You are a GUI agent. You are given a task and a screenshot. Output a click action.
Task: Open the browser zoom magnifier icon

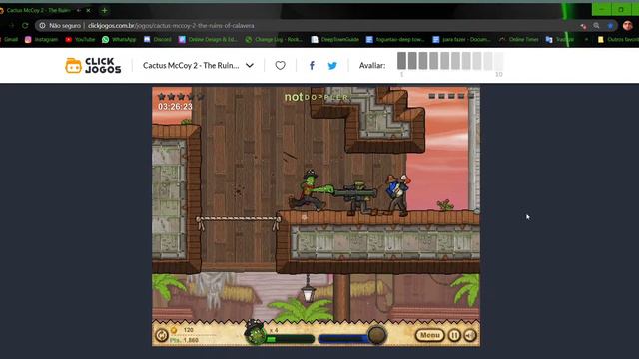pyautogui.click(x=596, y=26)
